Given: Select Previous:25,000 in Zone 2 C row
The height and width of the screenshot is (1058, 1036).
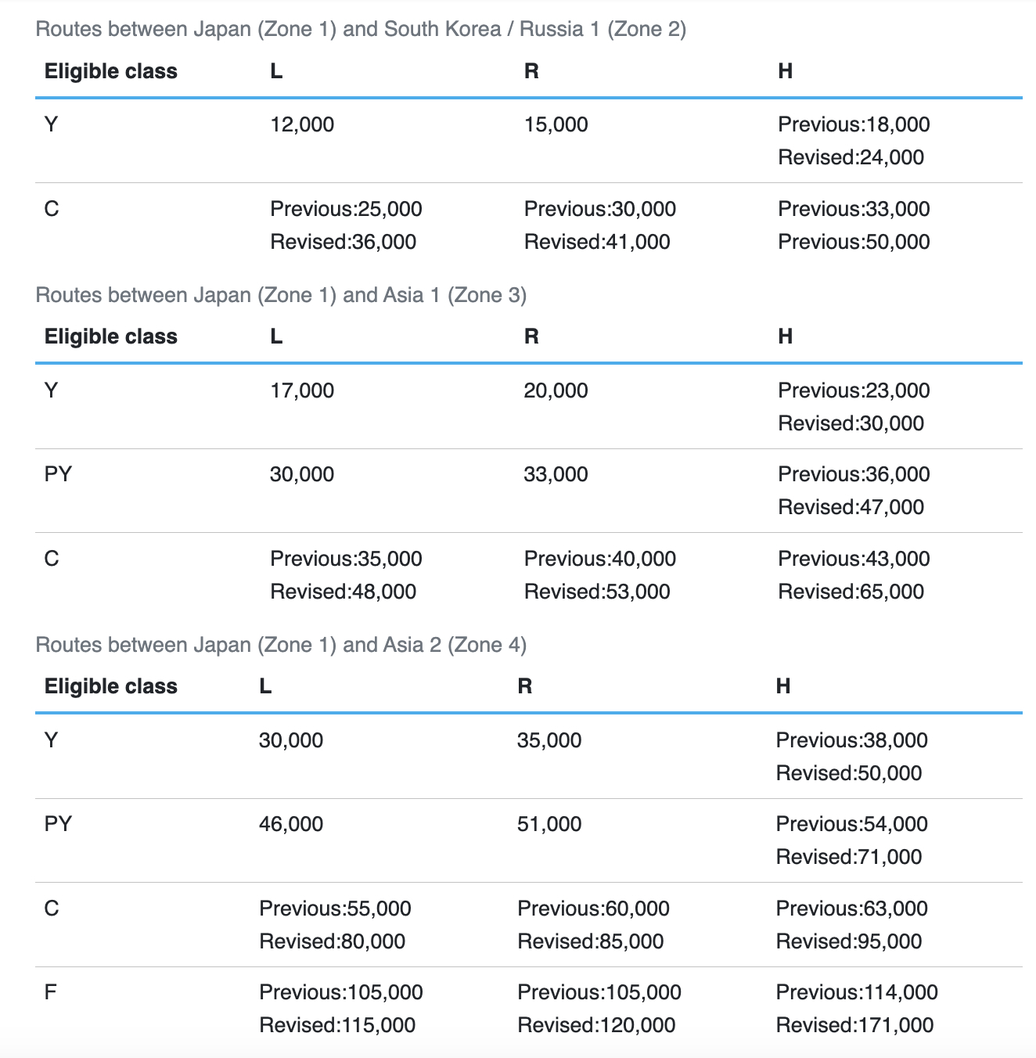Looking at the screenshot, I should pyautogui.click(x=346, y=209).
